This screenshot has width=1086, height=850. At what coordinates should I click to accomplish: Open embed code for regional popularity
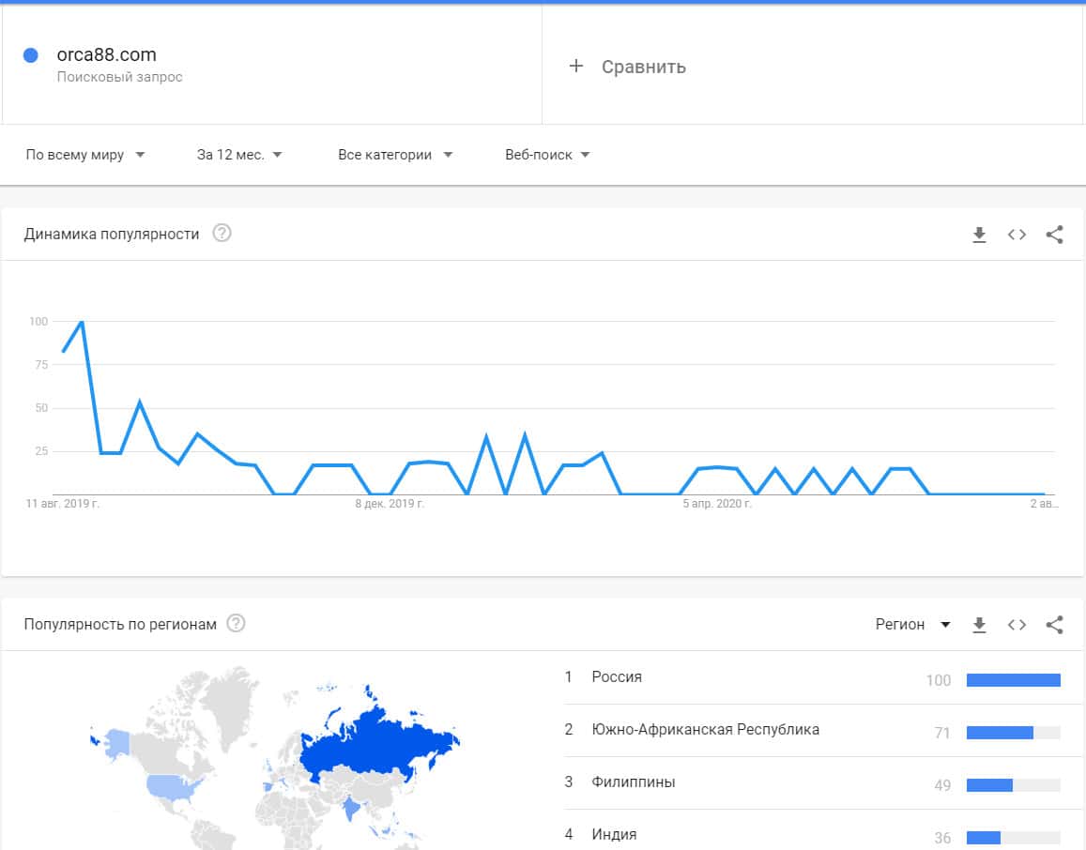1017,625
